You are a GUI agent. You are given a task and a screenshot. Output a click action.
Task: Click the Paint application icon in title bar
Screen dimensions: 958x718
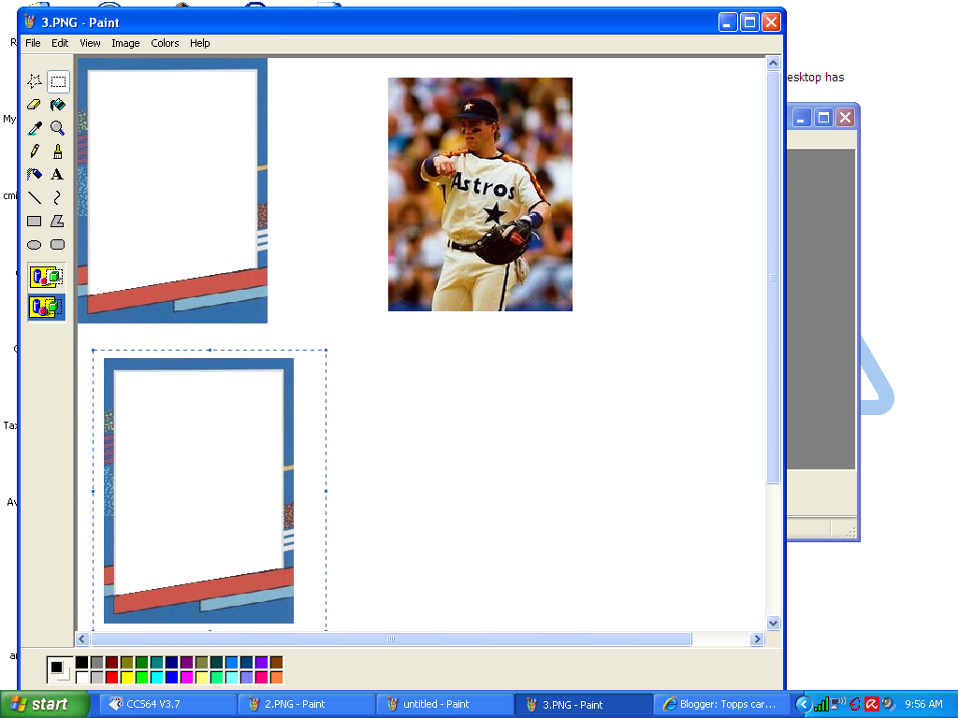29,22
